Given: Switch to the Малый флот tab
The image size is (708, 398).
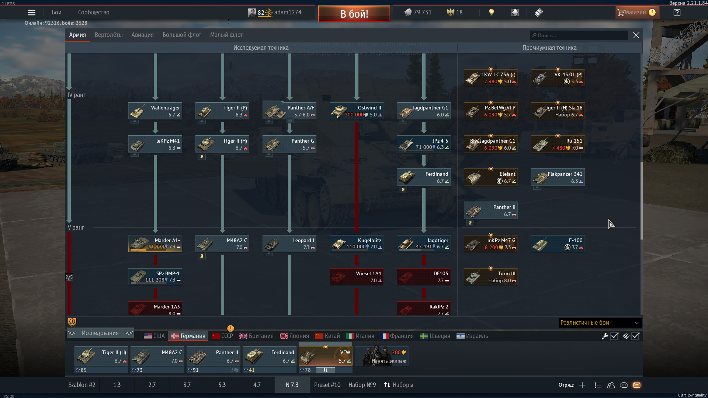Looking at the screenshot, I should point(226,35).
